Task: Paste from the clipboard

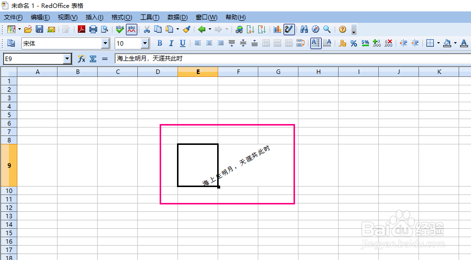Action: [x=170, y=29]
